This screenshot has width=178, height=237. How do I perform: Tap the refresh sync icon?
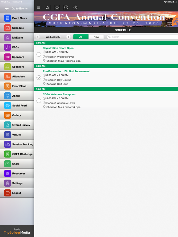57,7
